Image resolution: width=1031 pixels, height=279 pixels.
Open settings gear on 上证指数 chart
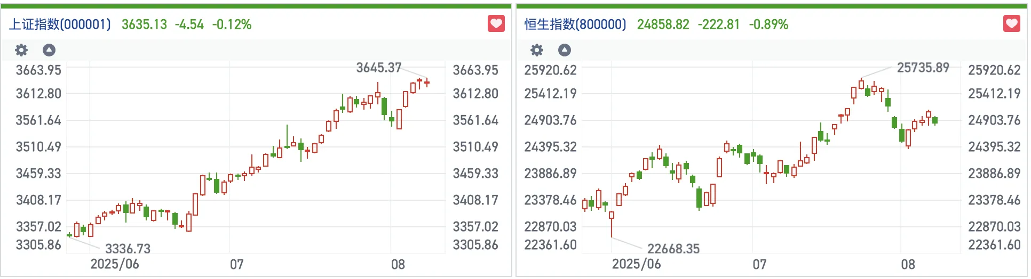tap(21, 50)
